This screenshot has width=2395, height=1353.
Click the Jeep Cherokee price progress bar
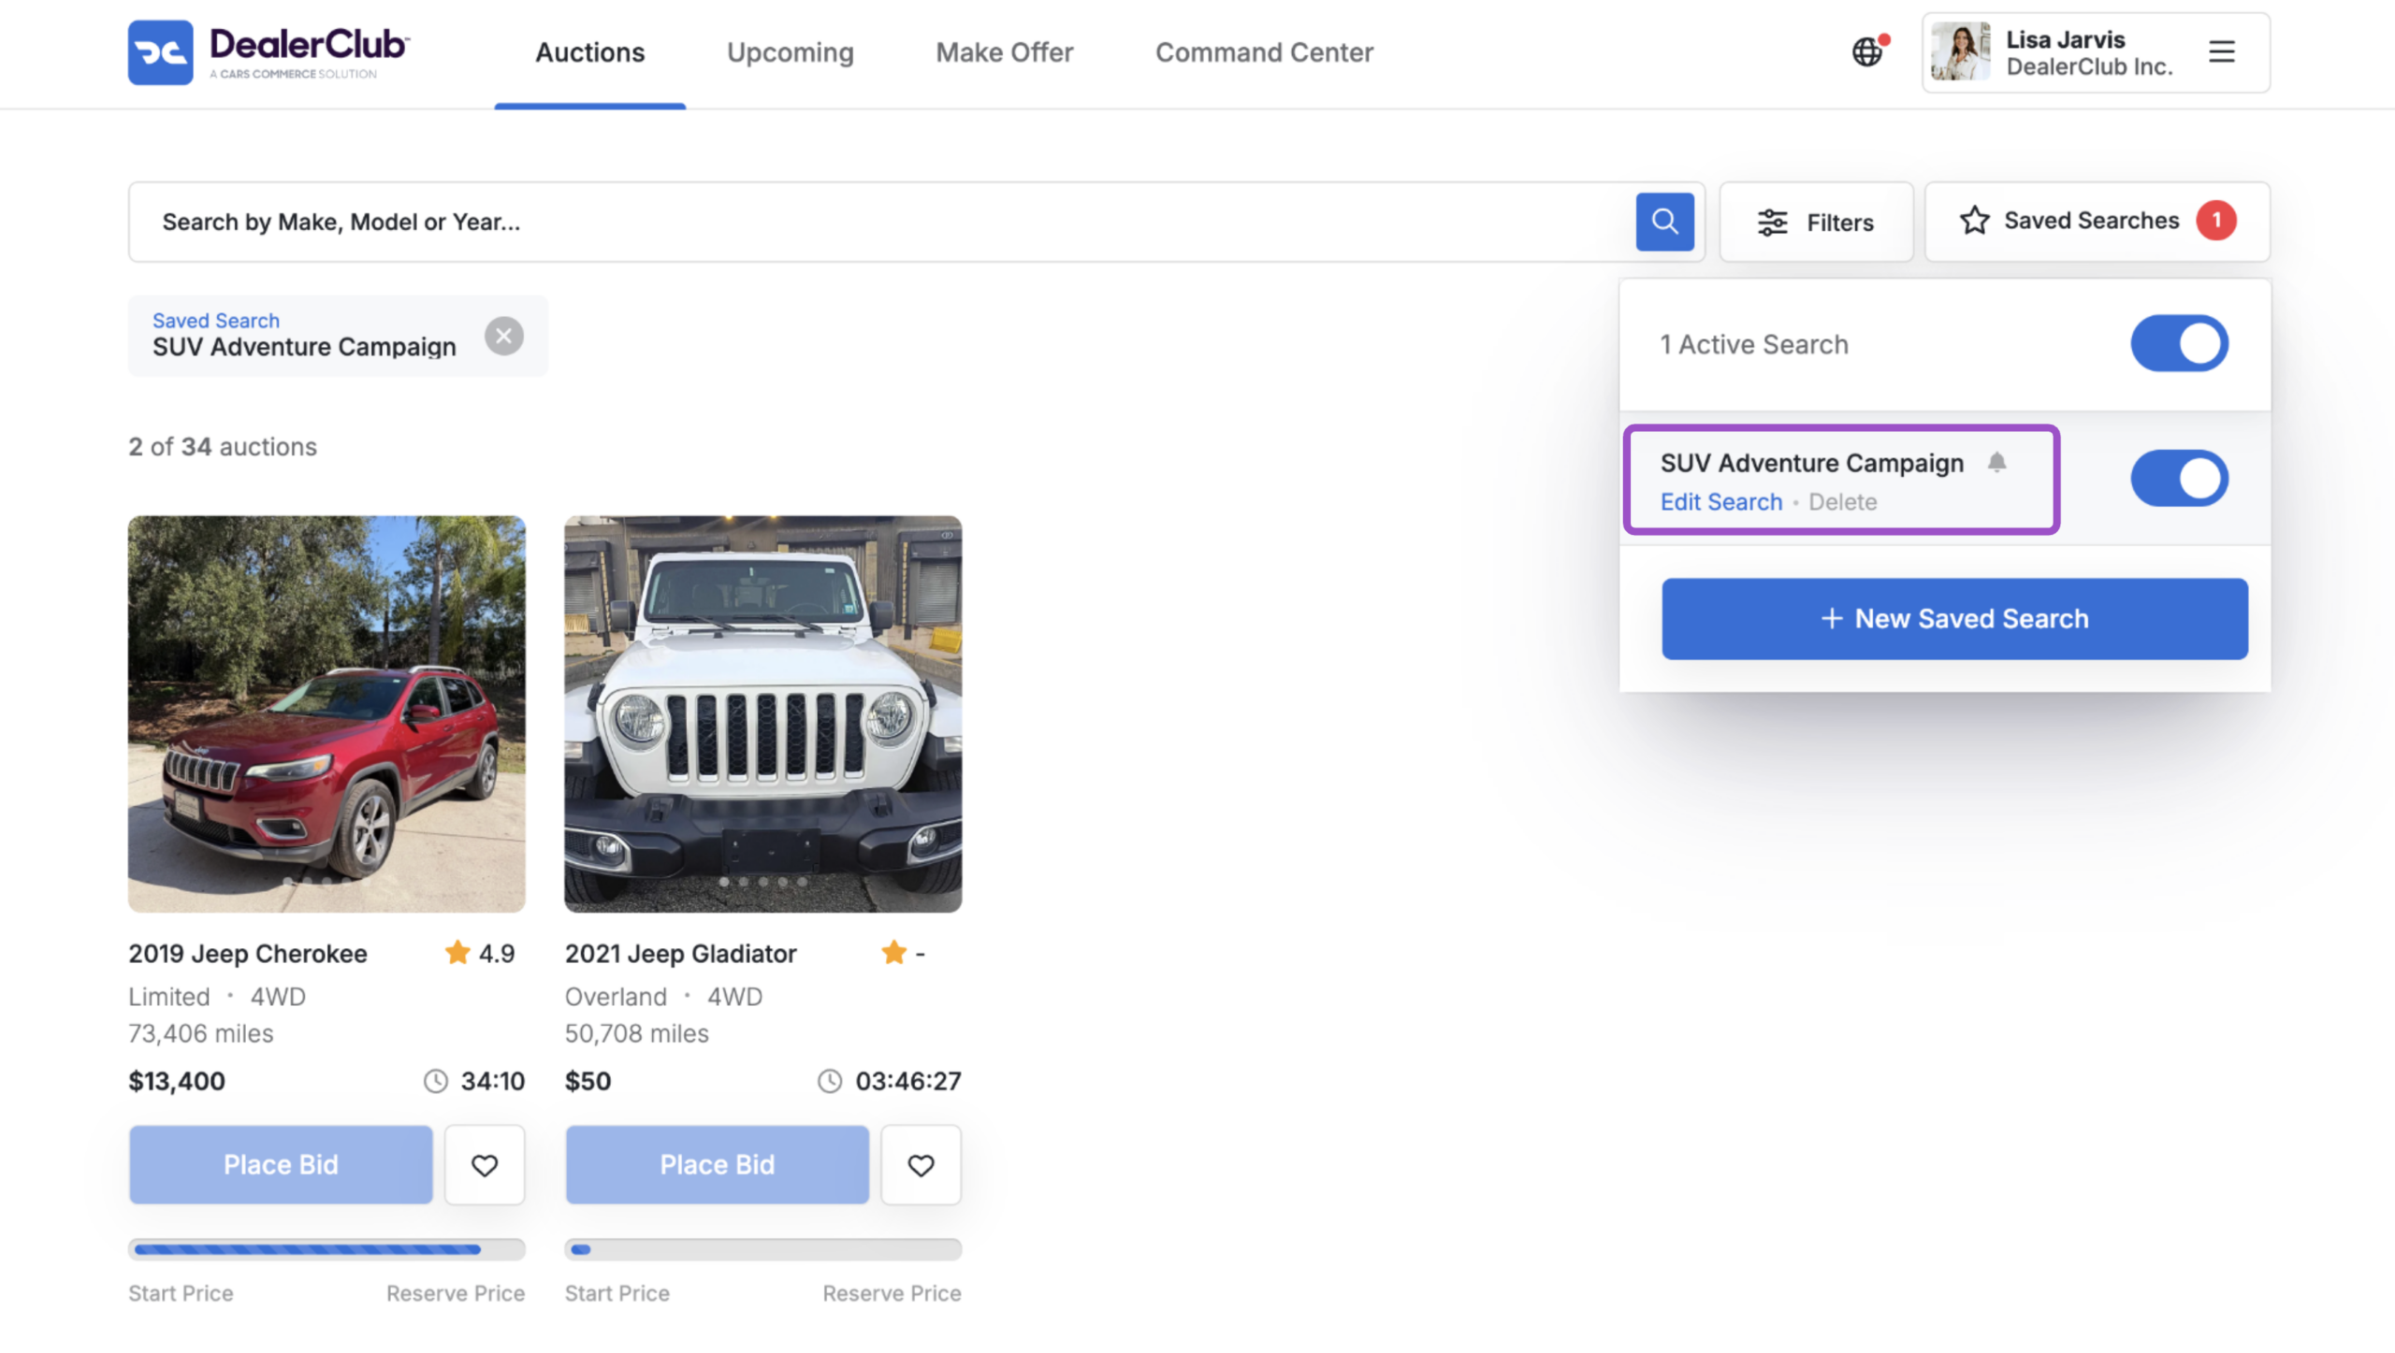point(327,1249)
